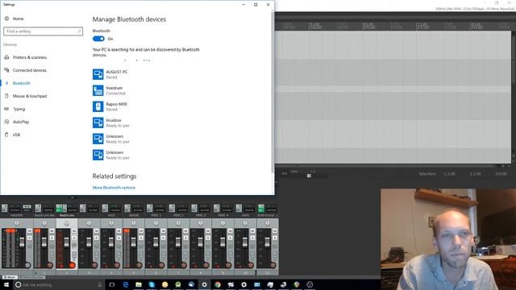Turn off the Bluetooth switch

(x=98, y=39)
